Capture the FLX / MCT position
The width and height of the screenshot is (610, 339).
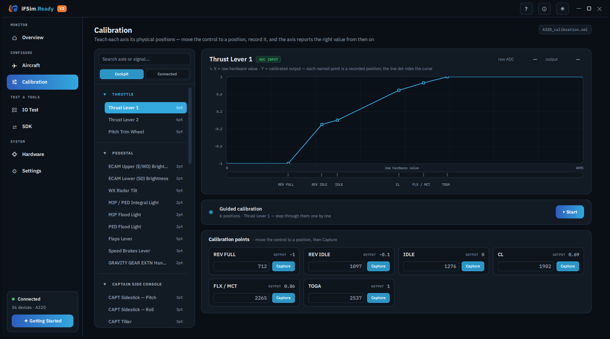(x=284, y=298)
